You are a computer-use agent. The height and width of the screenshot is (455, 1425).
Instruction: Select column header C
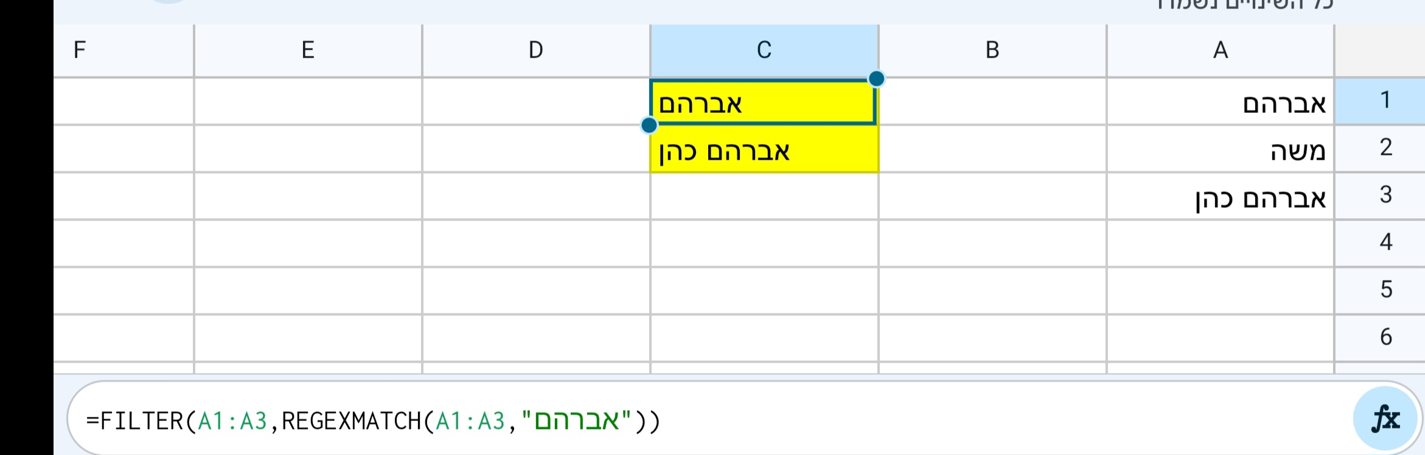(764, 50)
